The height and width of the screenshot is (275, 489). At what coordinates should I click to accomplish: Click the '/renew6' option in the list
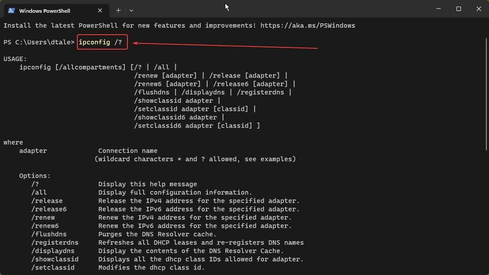[45, 226]
